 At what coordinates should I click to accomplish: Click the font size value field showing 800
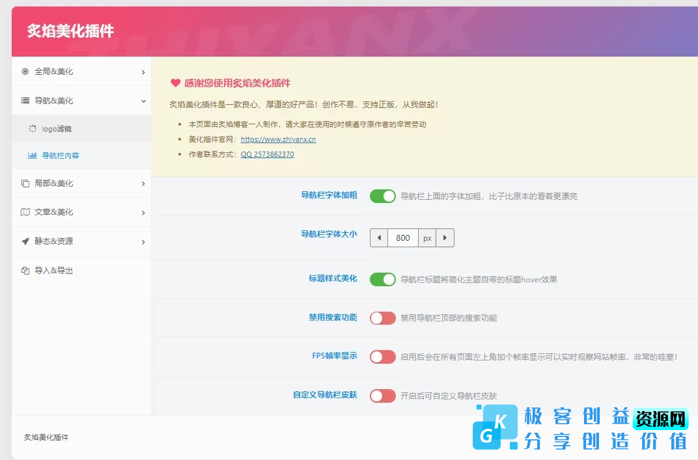pos(402,238)
